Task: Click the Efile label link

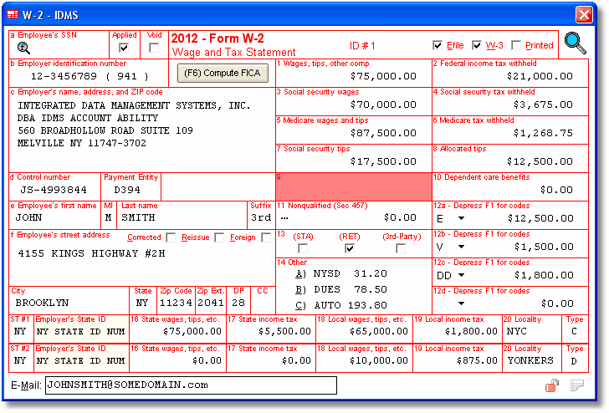Action: click(455, 45)
